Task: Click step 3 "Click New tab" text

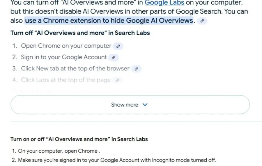Action: point(75,68)
